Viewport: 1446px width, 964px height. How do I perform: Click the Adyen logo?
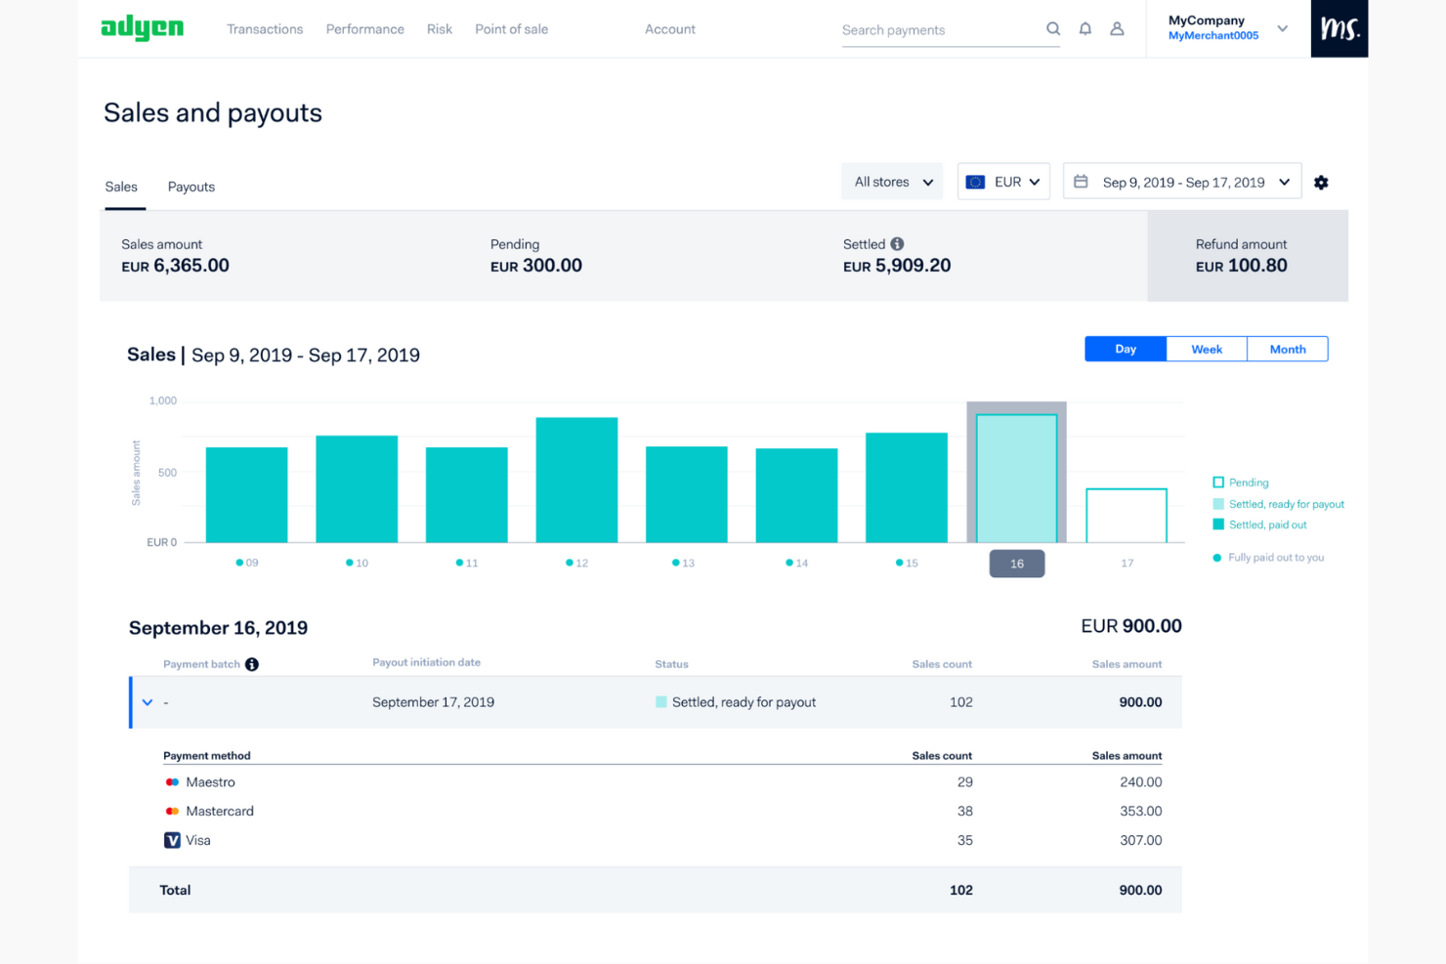(x=143, y=28)
